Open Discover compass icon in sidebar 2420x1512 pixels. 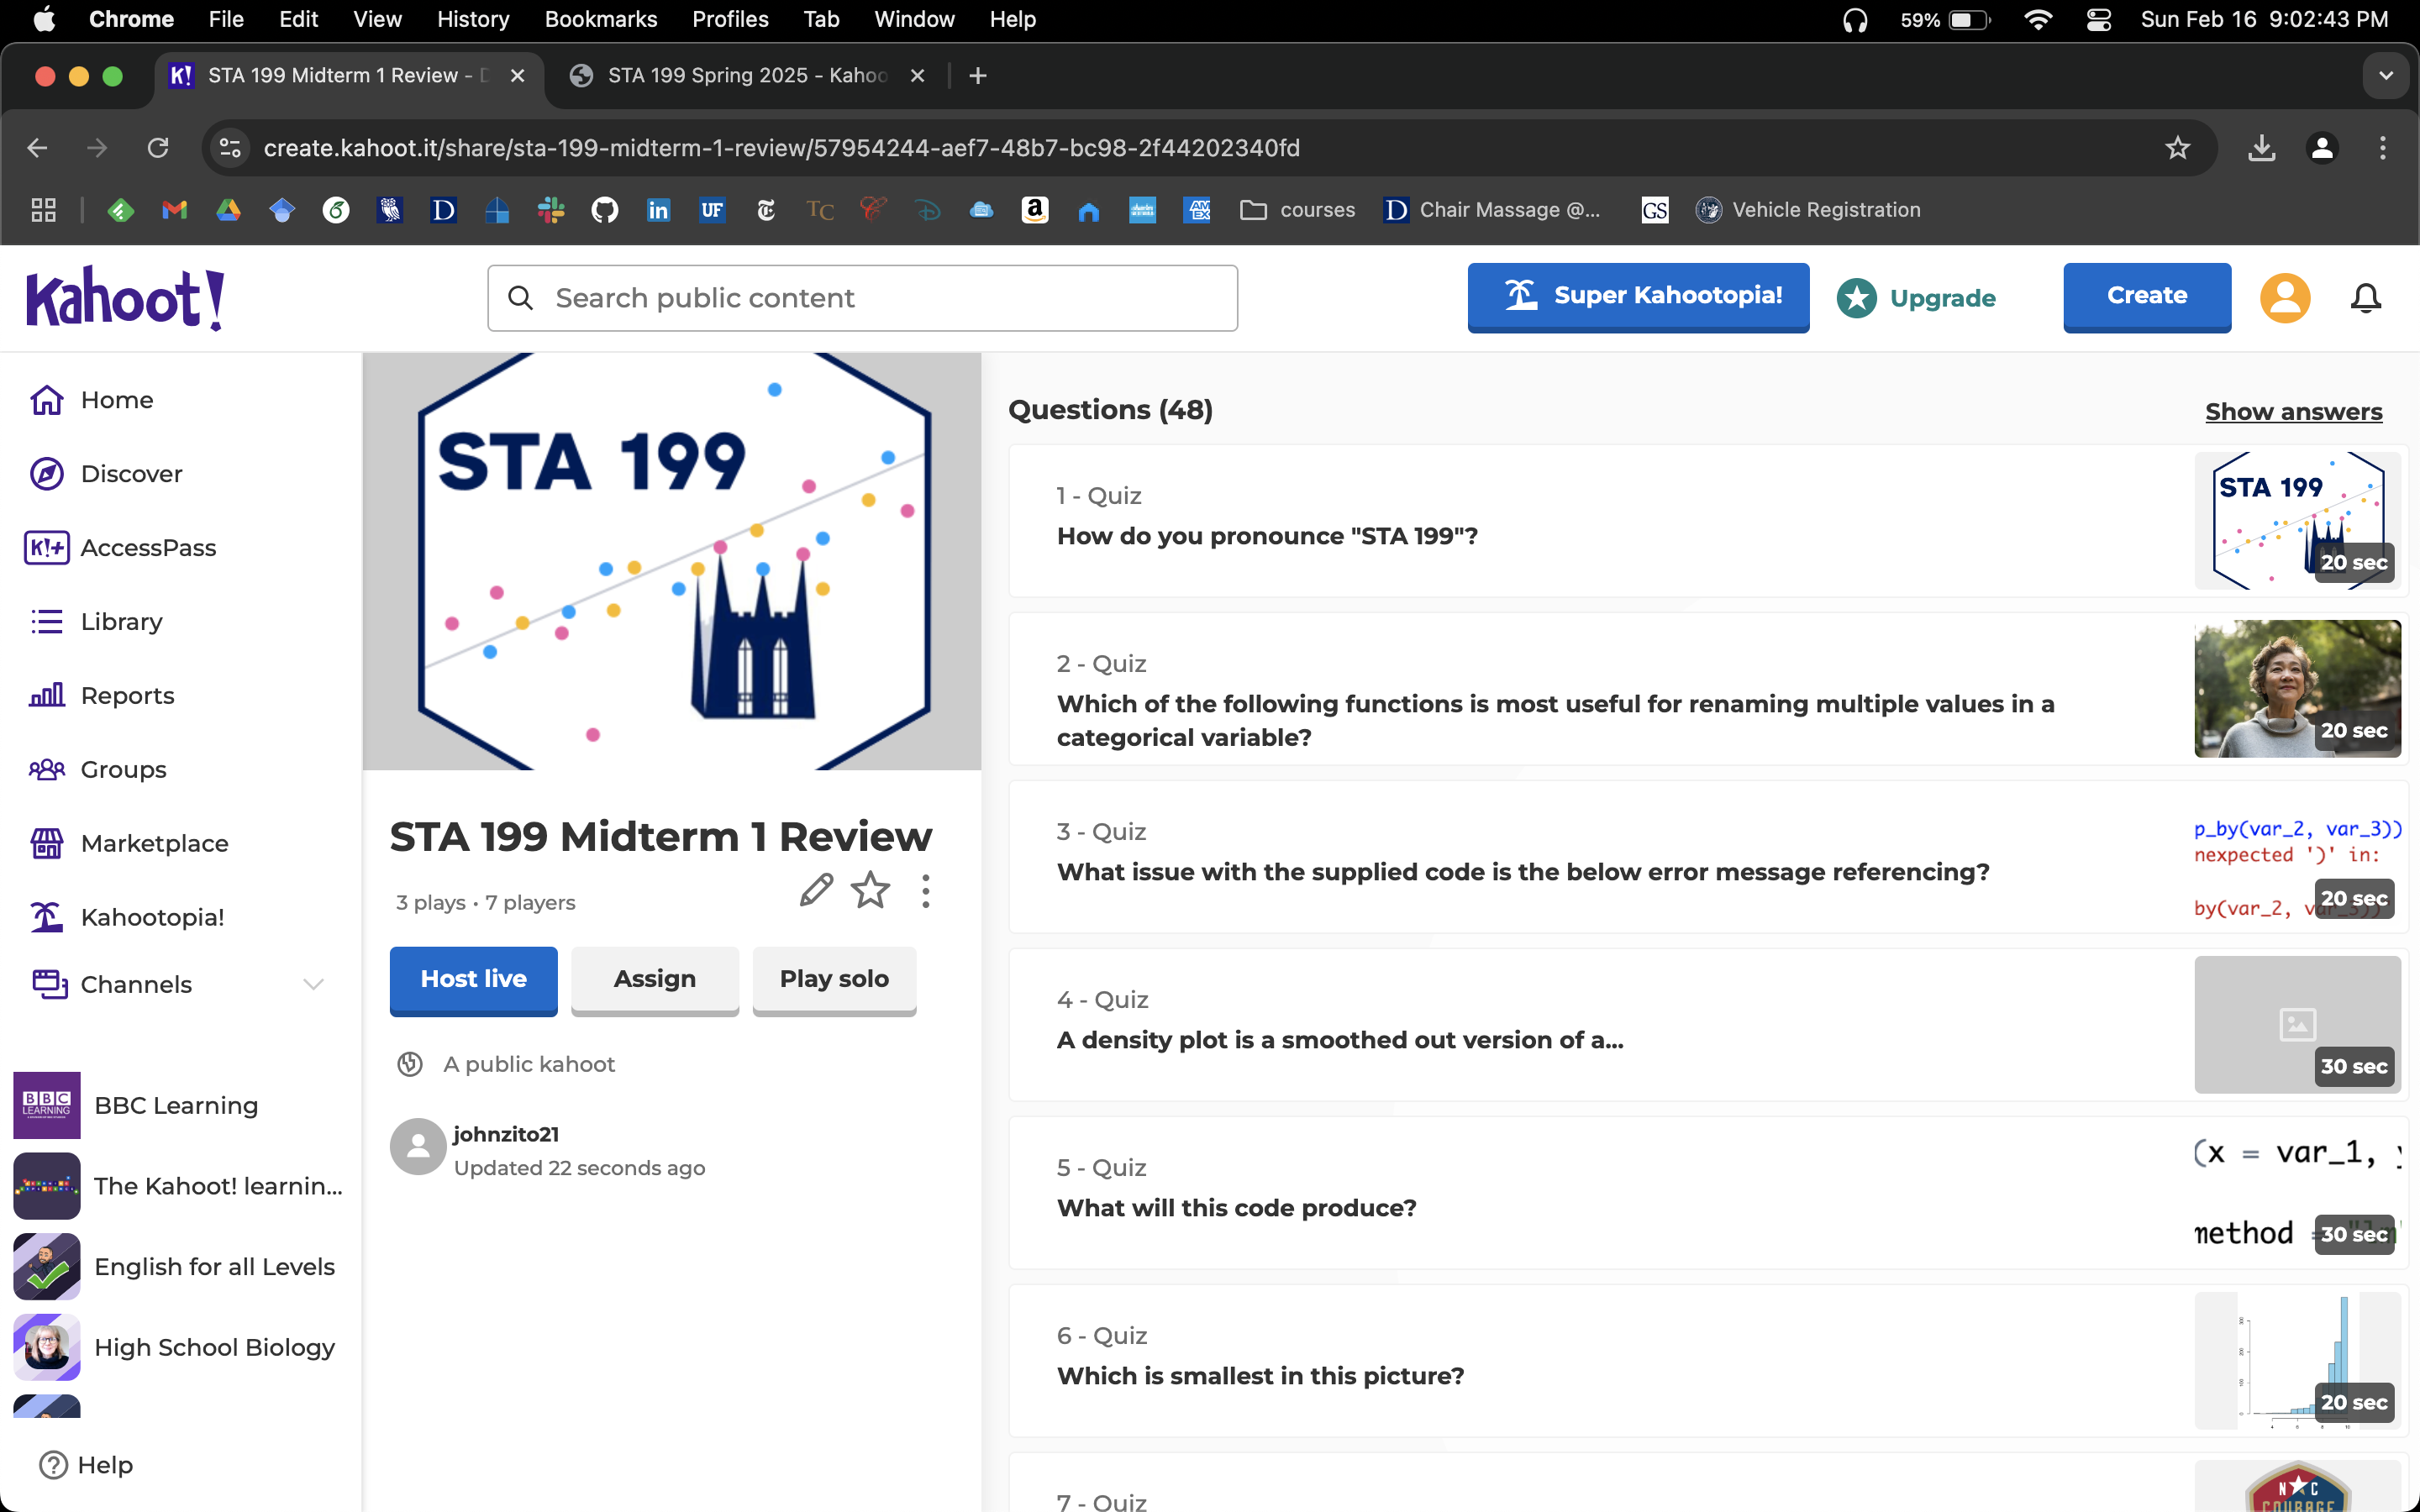click(47, 474)
